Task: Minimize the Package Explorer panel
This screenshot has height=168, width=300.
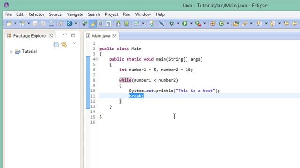Action: (65, 35)
